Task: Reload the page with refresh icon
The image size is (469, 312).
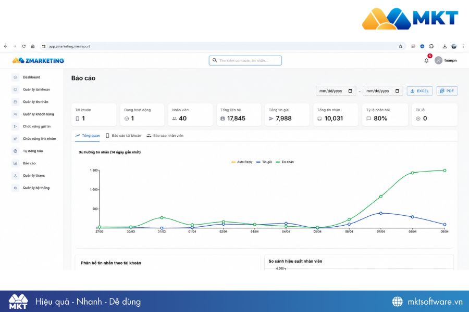Action: 23,46
